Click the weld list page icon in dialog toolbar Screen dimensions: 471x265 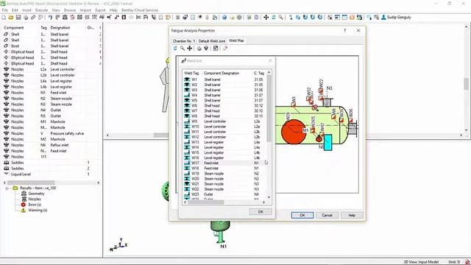coord(216,49)
